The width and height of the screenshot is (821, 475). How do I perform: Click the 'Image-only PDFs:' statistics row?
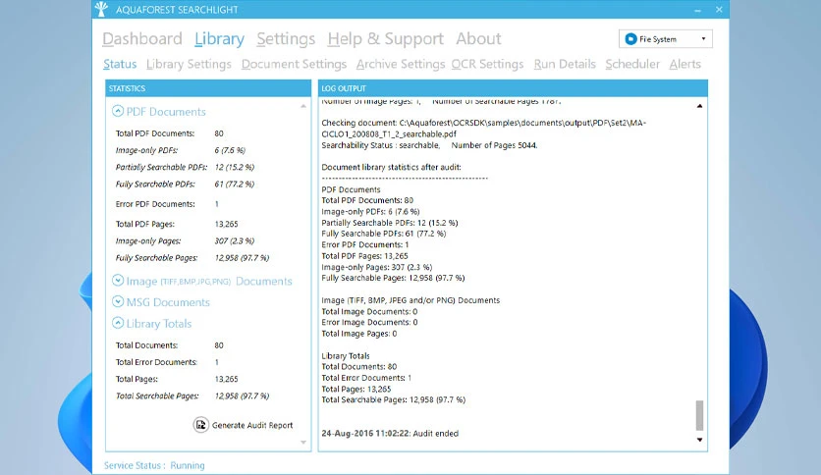[181, 150]
